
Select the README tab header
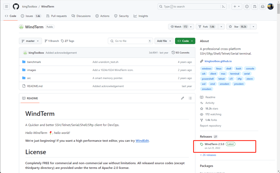click(x=30, y=98)
